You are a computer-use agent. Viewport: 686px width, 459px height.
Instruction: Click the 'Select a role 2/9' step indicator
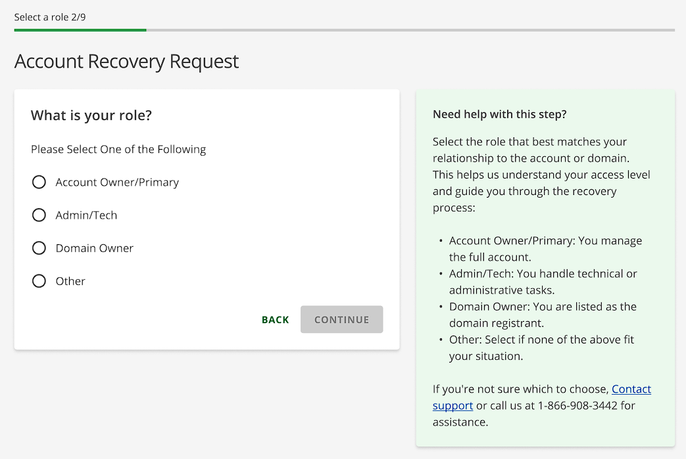click(50, 17)
